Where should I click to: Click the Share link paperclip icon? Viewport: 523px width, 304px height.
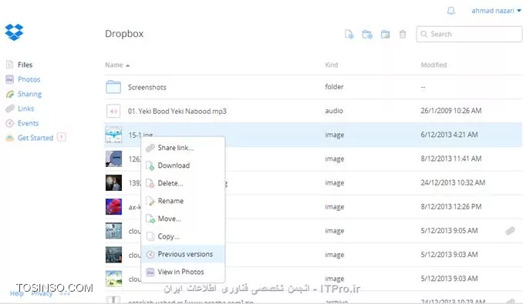click(x=150, y=148)
